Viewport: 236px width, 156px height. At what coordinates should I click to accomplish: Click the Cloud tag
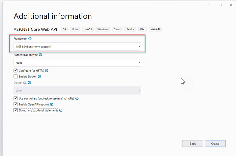(117, 29)
